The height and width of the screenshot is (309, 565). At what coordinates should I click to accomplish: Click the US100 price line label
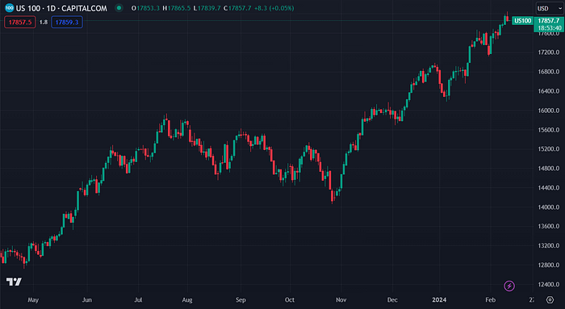click(522, 20)
